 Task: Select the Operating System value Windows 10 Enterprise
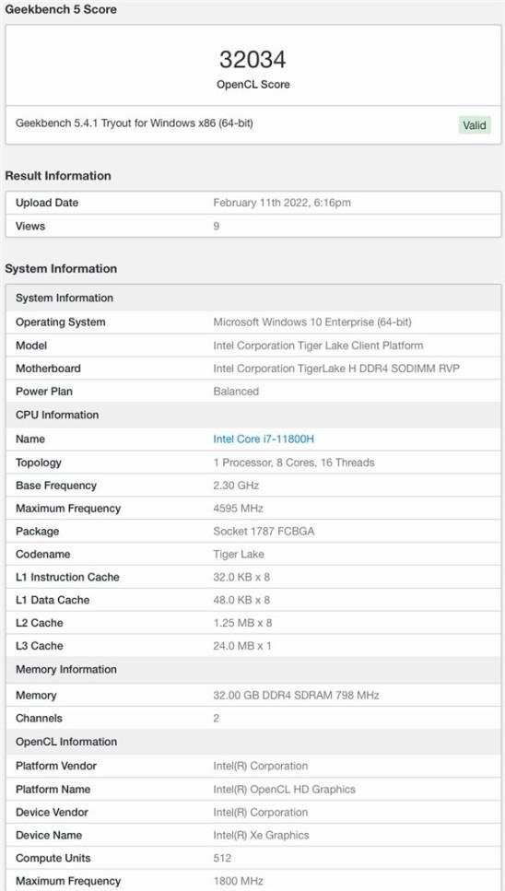point(312,322)
